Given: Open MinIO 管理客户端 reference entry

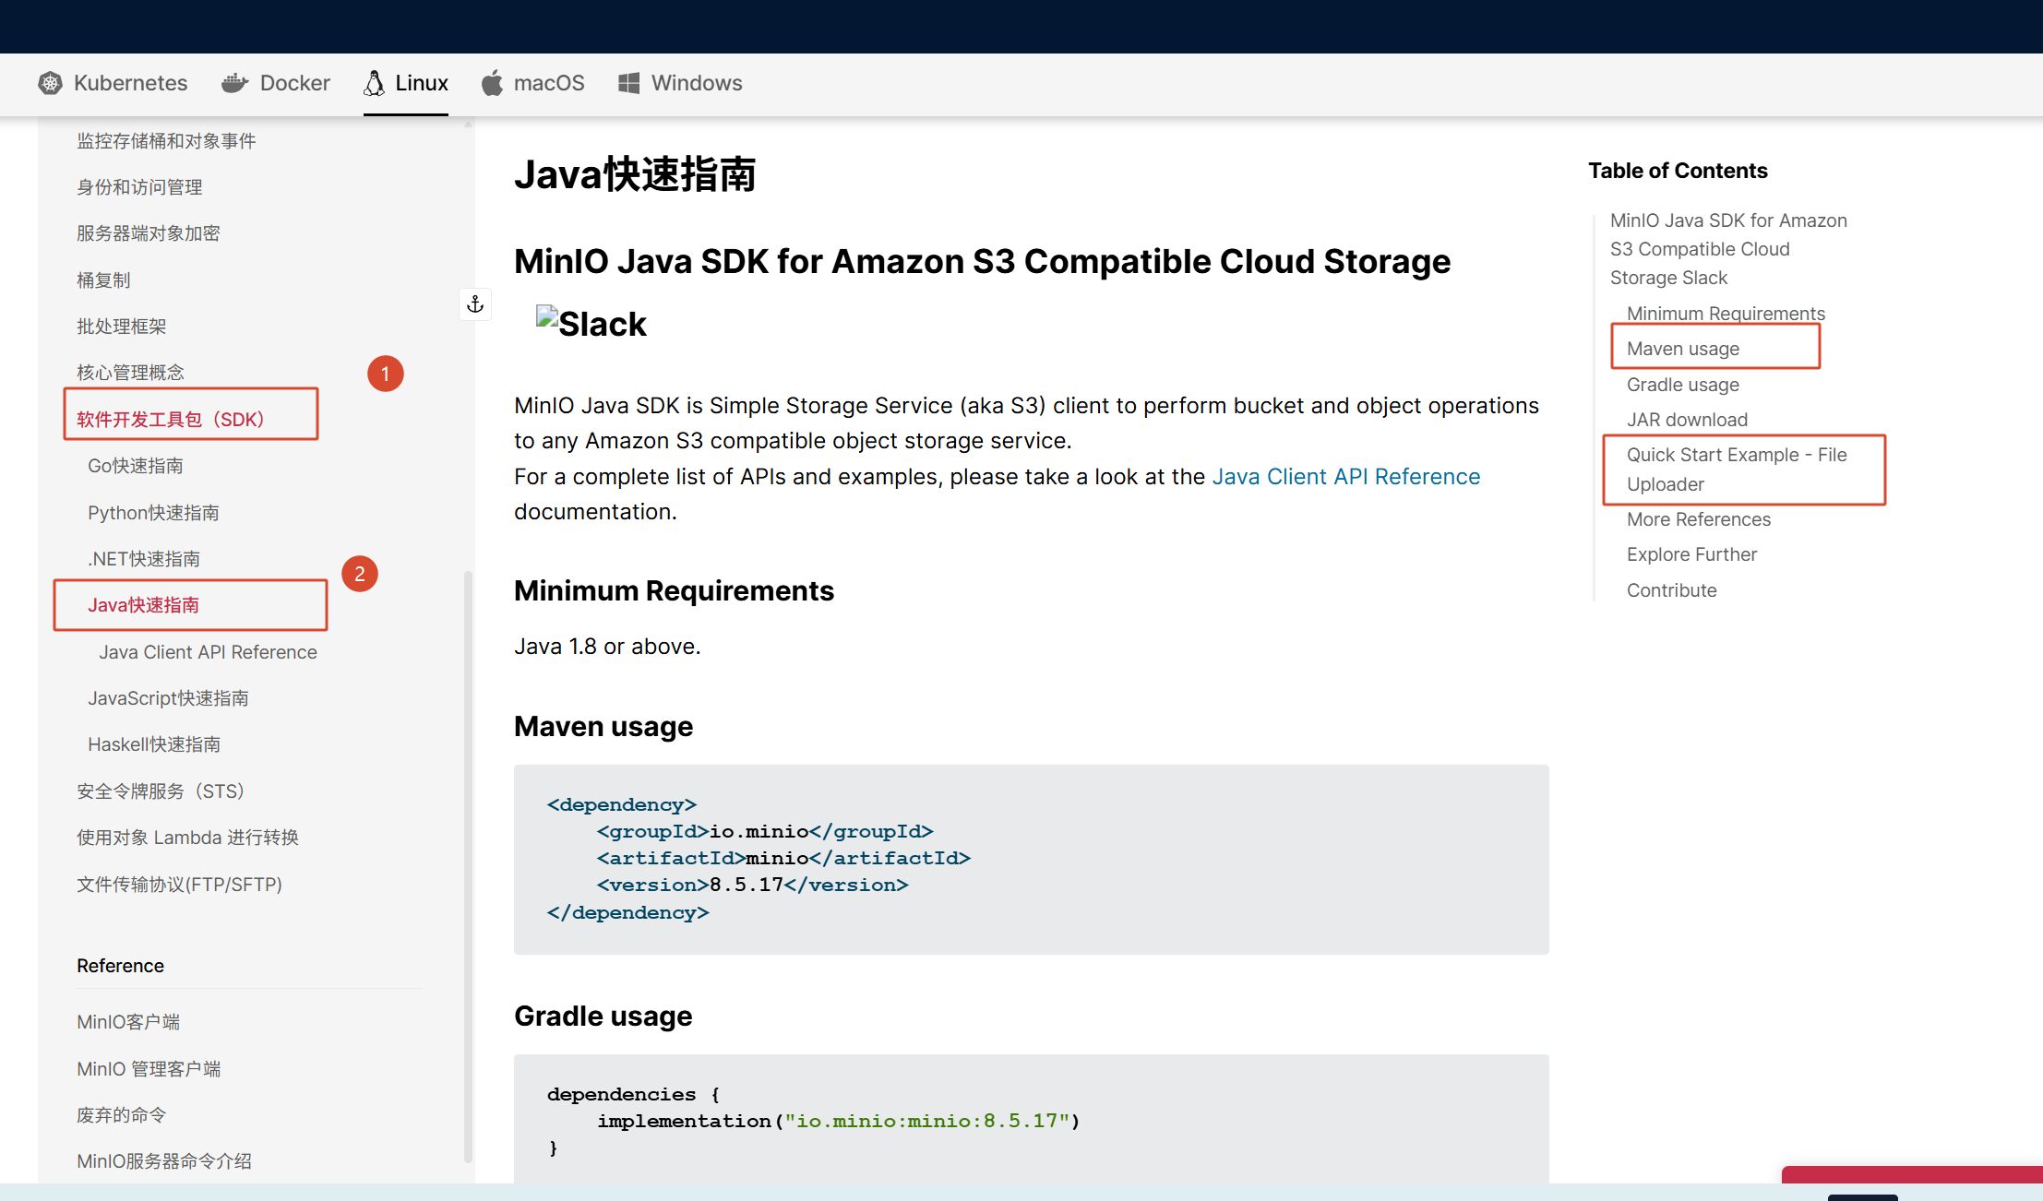Looking at the screenshot, I should click(149, 1069).
